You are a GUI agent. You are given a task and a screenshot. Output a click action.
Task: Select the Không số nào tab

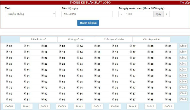[76, 39]
